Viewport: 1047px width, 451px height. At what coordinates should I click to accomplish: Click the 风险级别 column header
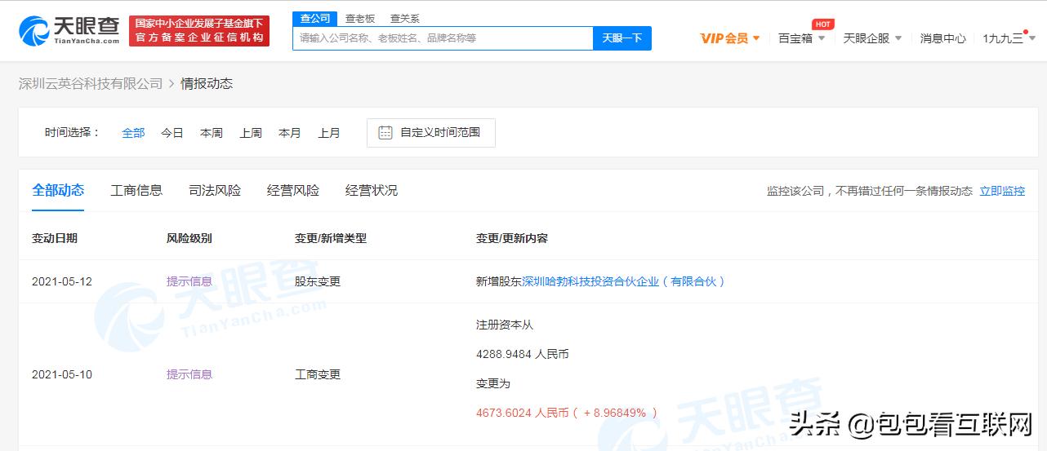[189, 238]
